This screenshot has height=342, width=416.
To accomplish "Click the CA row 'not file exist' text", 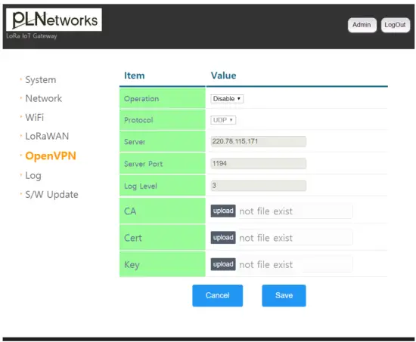I will pos(265,211).
